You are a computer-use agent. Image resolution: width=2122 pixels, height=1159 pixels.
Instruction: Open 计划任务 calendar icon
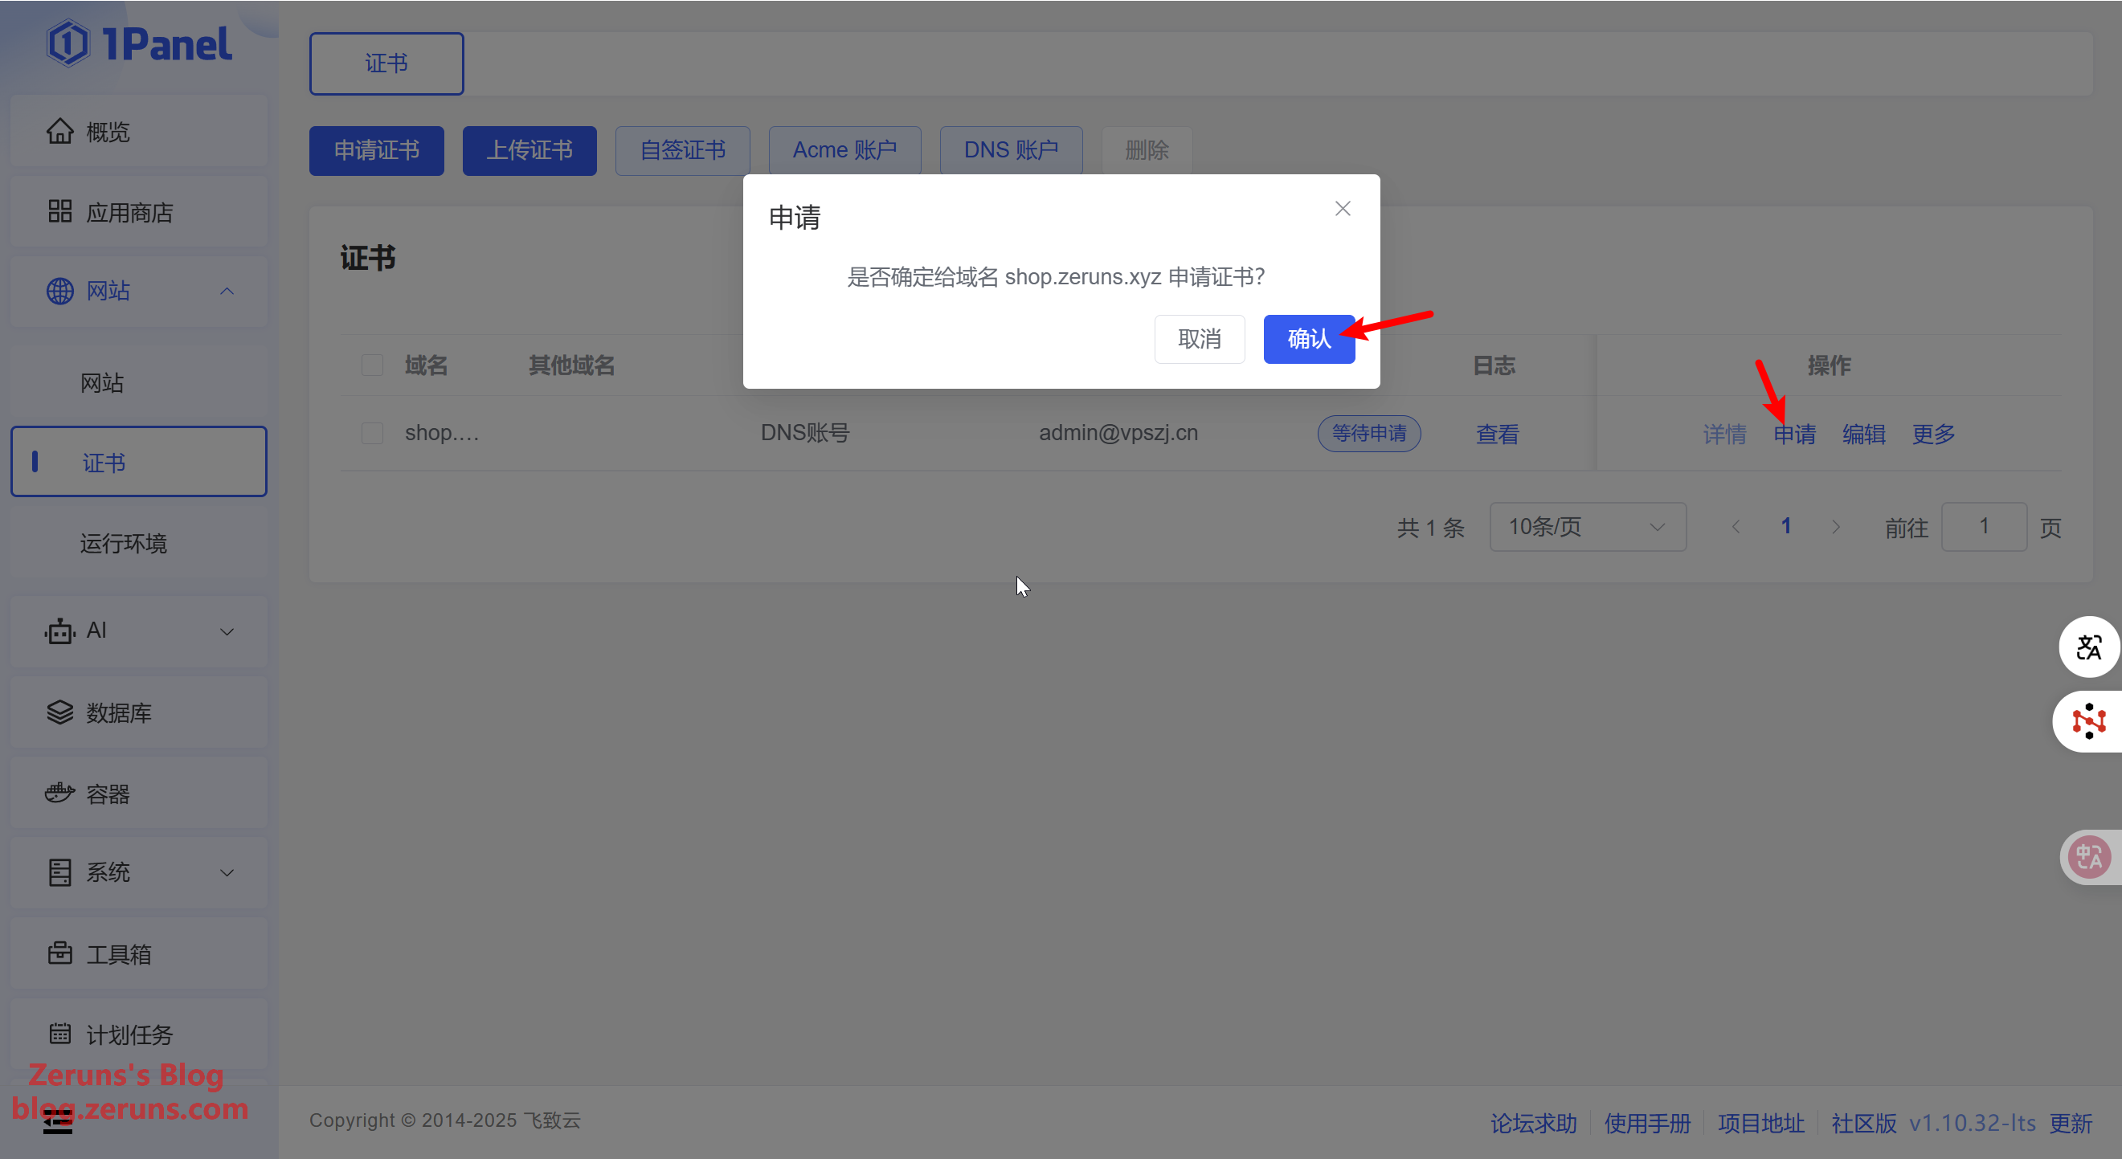click(x=59, y=1033)
